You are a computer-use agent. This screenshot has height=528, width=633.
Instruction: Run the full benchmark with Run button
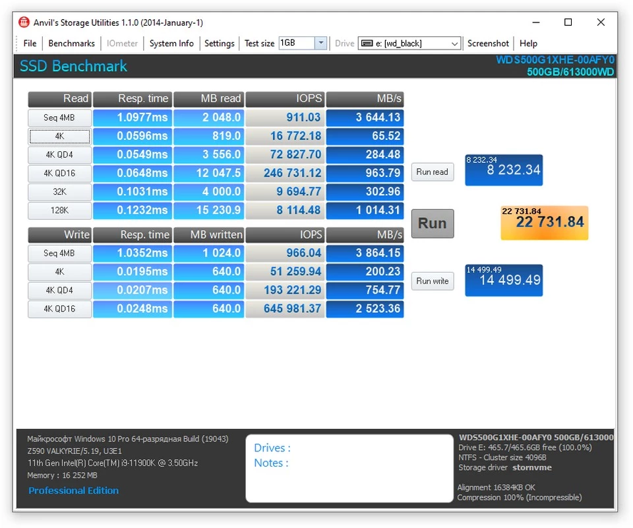click(x=433, y=223)
